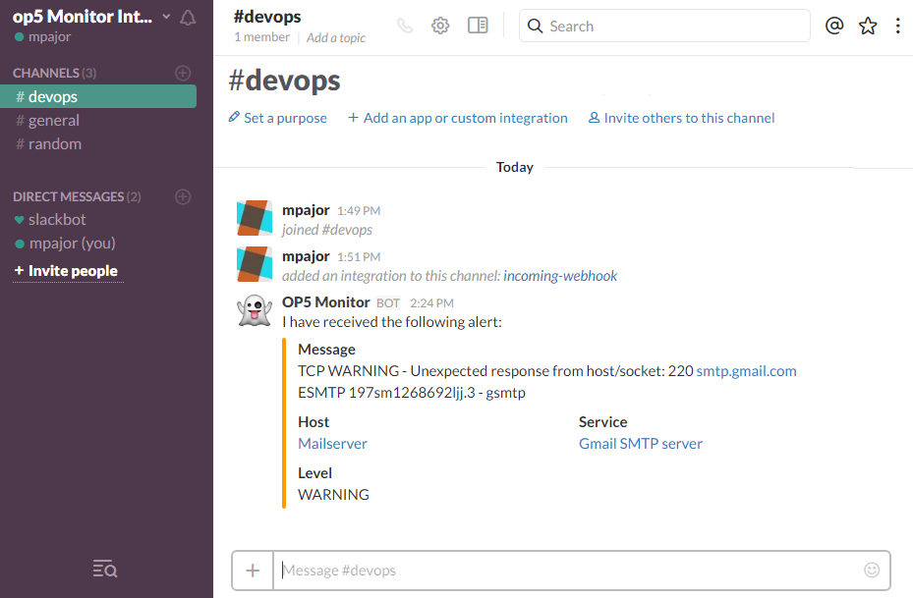This screenshot has height=598, width=913.
Task: Show mentions with the @ icon
Action: click(834, 26)
